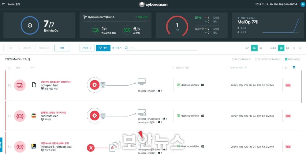Image resolution: width=306 pixels, height=154 pixels.
Task: Click desktop-ch7j5in machine in notepad.bat row
Action: click(x=190, y=85)
